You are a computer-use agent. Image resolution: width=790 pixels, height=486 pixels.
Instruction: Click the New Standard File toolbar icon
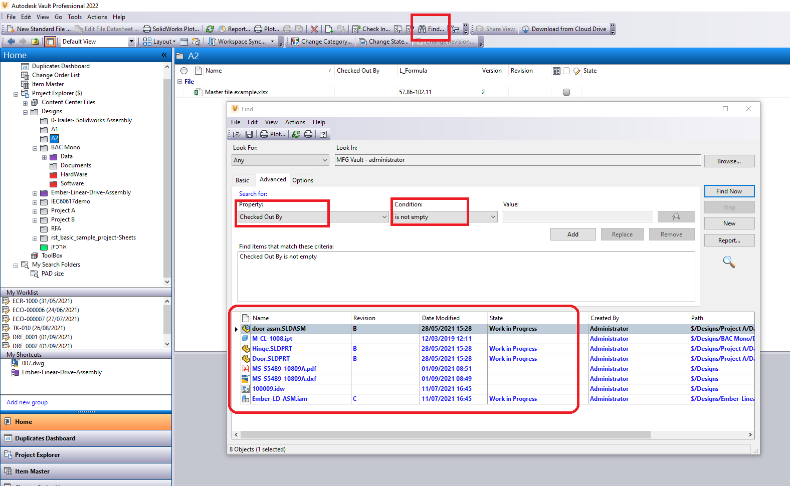[x=11, y=29]
